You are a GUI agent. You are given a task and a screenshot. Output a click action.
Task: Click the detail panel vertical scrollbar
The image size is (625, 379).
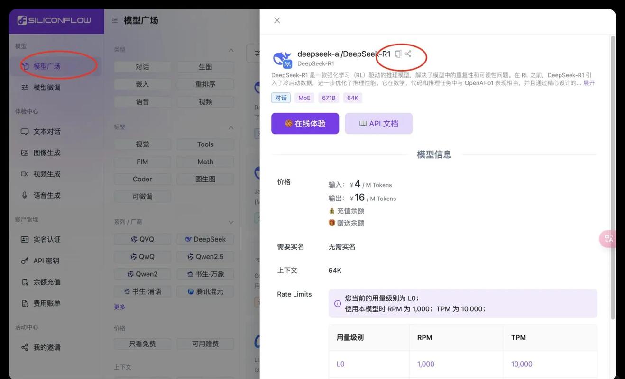tap(613, 178)
